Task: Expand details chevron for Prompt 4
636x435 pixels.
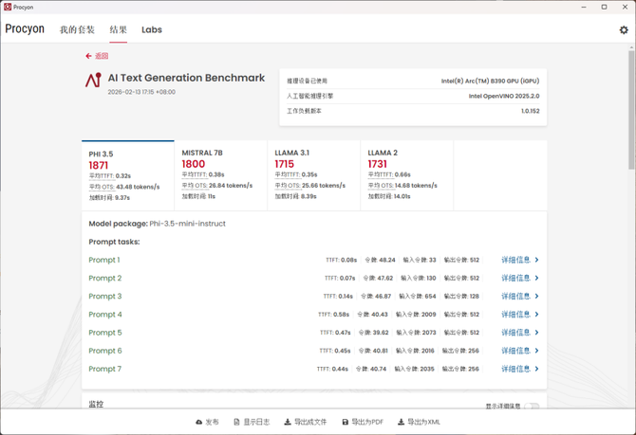Action: click(x=536, y=315)
